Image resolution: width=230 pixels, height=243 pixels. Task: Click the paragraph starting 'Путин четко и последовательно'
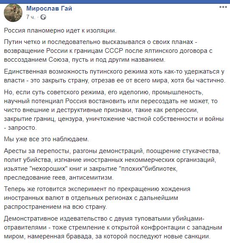[108, 51]
